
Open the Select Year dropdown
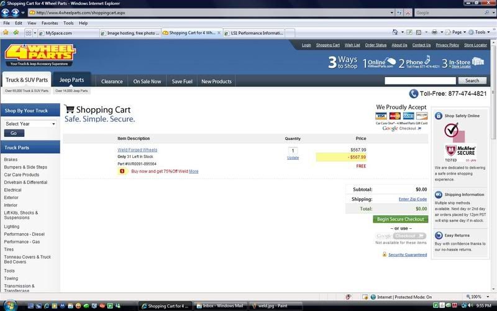coord(30,123)
